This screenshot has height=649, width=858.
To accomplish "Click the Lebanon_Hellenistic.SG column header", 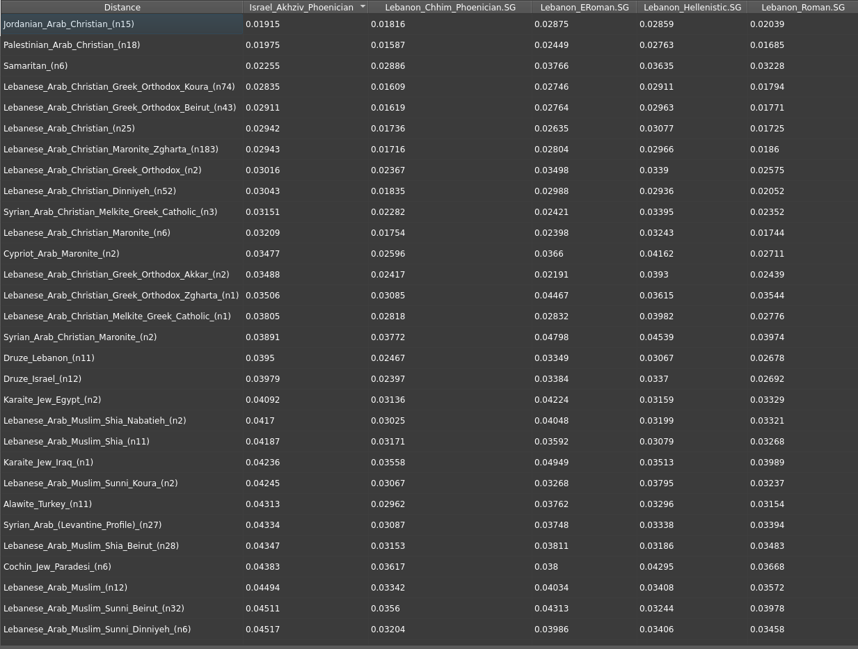I will pyautogui.click(x=692, y=7).
